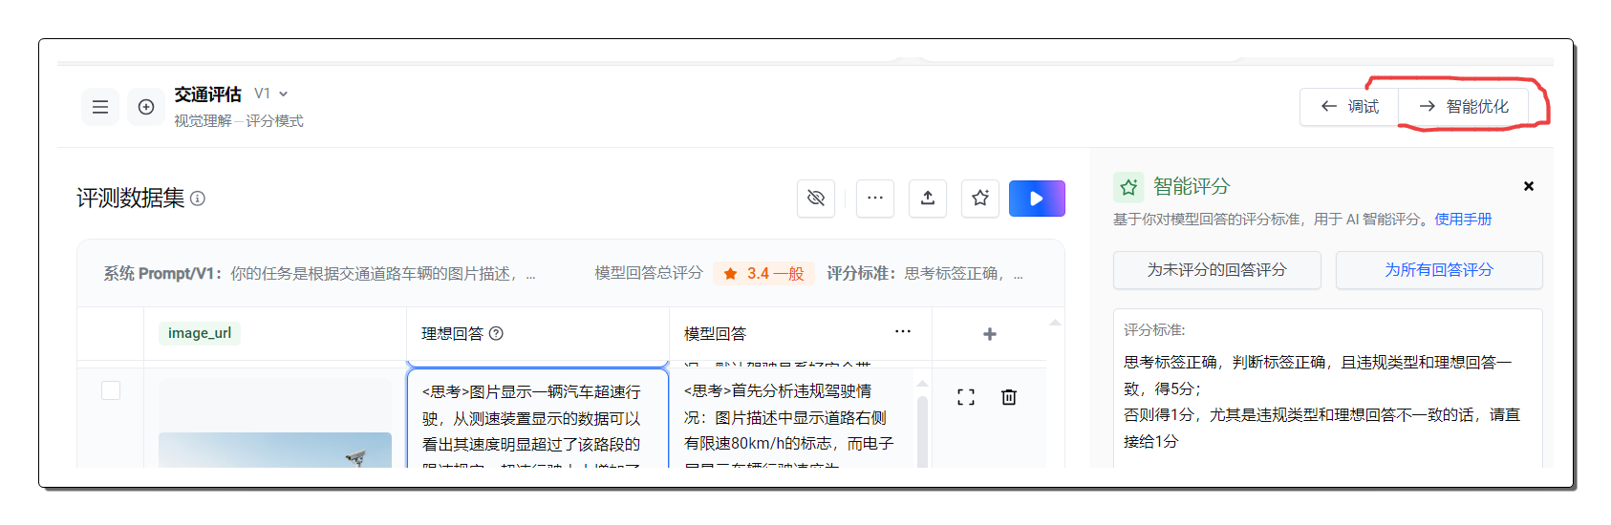This screenshot has height=525, width=1611.
Task: Open the 模型回答 column ellipsis menu
Action: [x=903, y=331]
